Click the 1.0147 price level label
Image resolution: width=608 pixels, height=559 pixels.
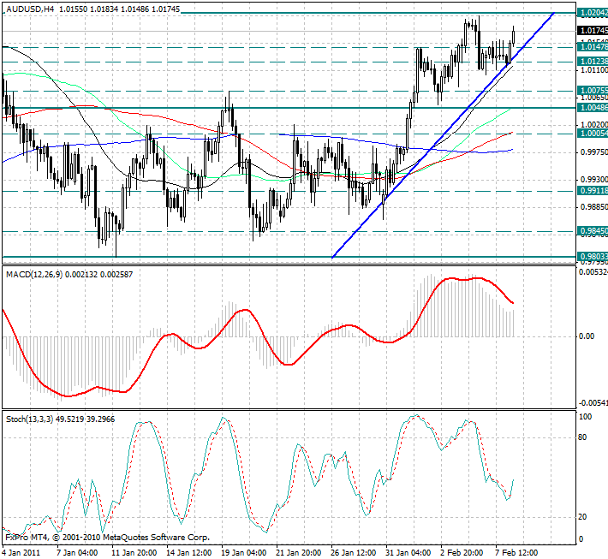point(593,47)
